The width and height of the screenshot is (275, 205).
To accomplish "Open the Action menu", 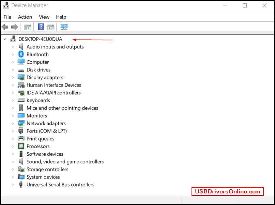I will click(x=25, y=17).
